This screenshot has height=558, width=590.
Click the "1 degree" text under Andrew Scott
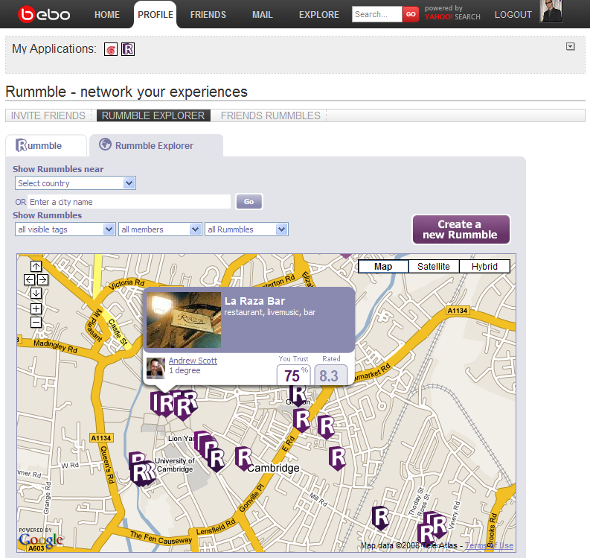[185, 370]
